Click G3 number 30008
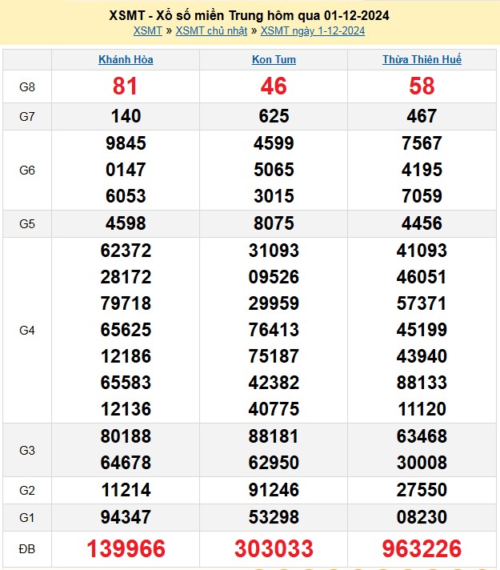Image resolution: width=500 pixels, height=570 pixels. click(x=422, y=463)
